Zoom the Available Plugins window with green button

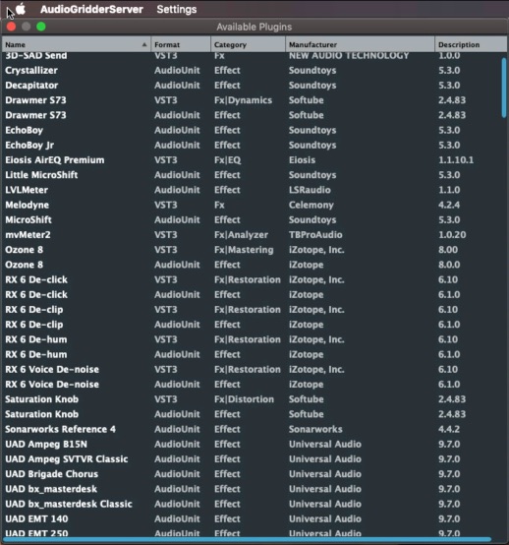(x=41, y=27)
